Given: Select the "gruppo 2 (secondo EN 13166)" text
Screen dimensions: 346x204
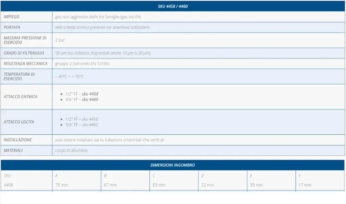Looking at the screenshot, I should 82,63.
